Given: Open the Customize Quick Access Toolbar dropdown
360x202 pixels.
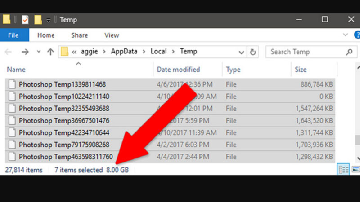Looking at the screenshot, I should coord(48,20).
